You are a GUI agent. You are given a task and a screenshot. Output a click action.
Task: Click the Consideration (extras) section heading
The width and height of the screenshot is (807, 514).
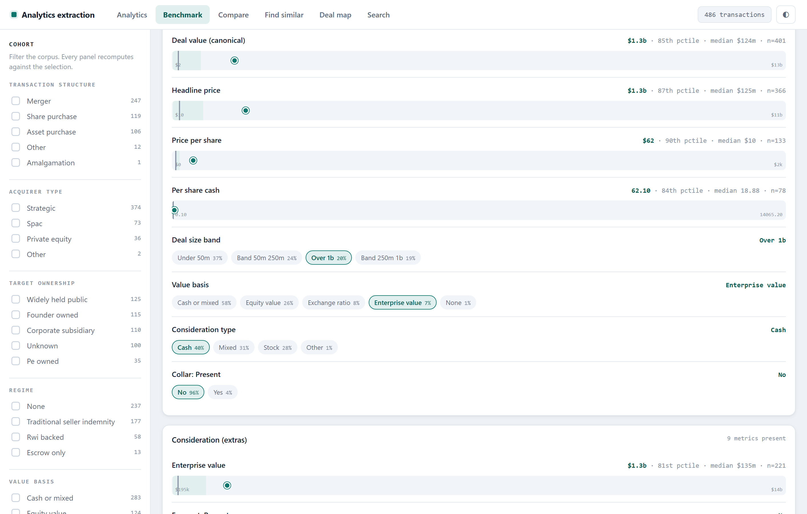coord(209,440)
